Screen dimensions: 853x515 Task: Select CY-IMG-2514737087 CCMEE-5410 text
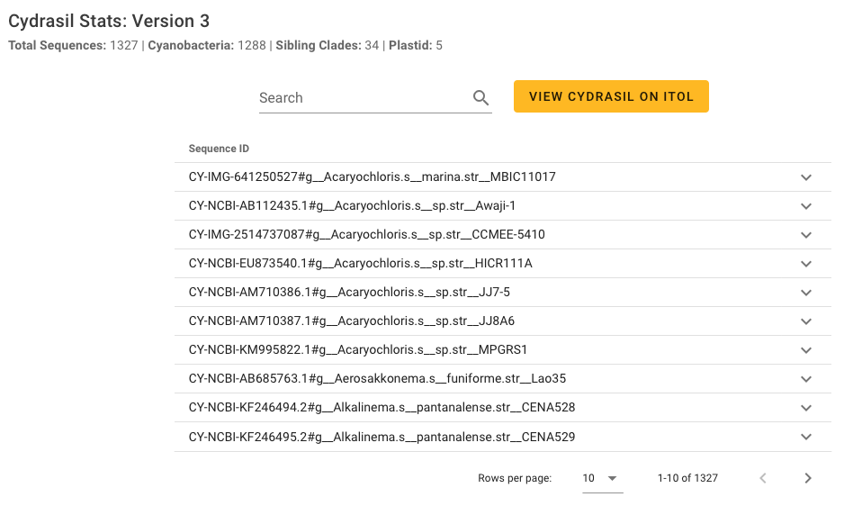click(366, 235)
